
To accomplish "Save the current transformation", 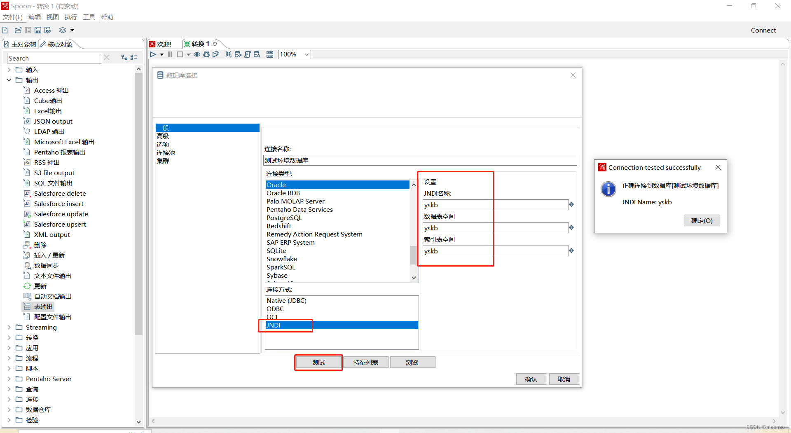I will pos(38,30).
